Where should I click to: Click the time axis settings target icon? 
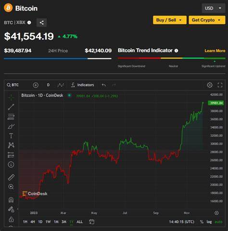click(x=216, y=213)
